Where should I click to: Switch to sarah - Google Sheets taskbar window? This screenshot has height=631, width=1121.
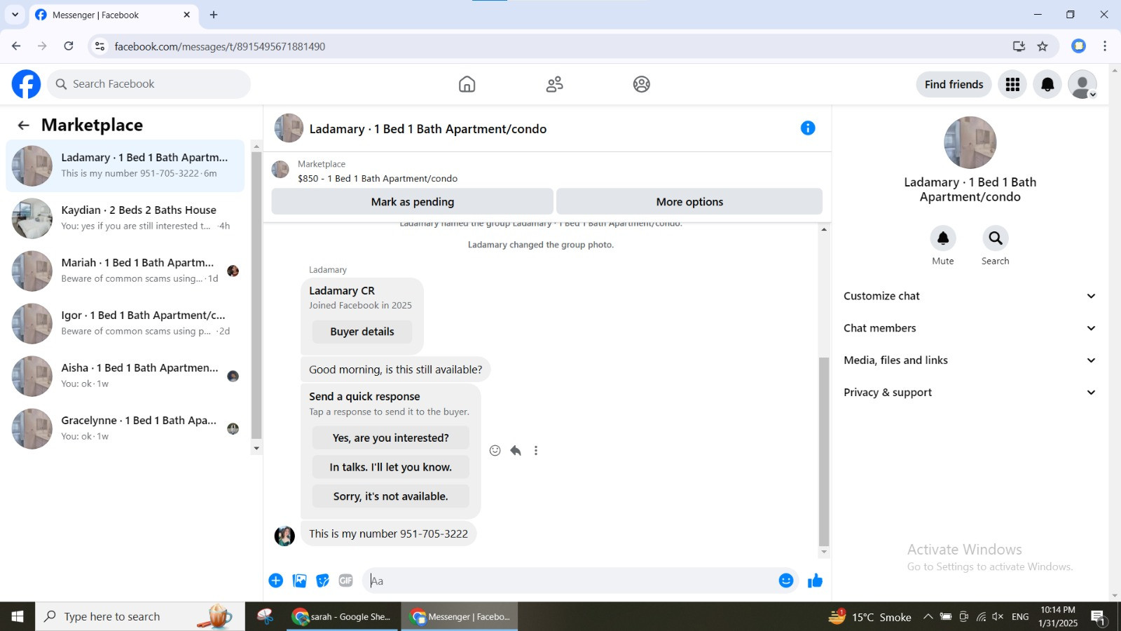pos(343,616)
